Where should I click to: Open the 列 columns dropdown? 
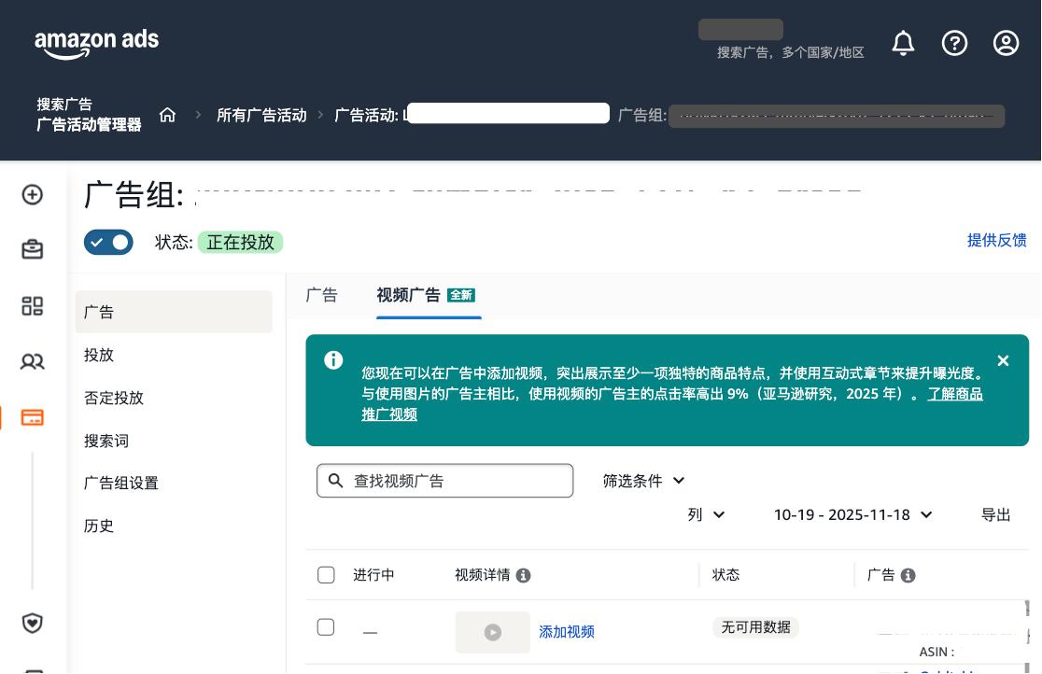point(706,514)
